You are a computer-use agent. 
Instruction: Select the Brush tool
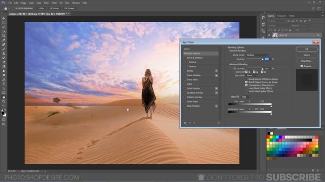[4, 49]
